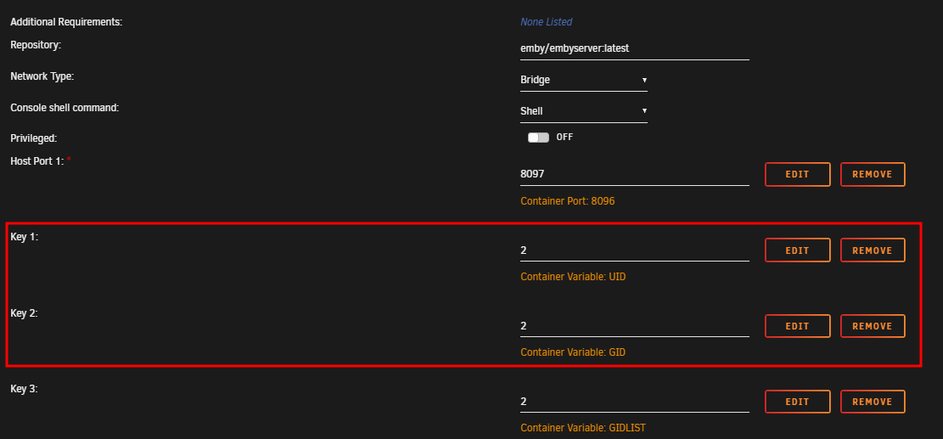
Task: Remove Key 2 GID variable
Action: click(x=873, y=326)
